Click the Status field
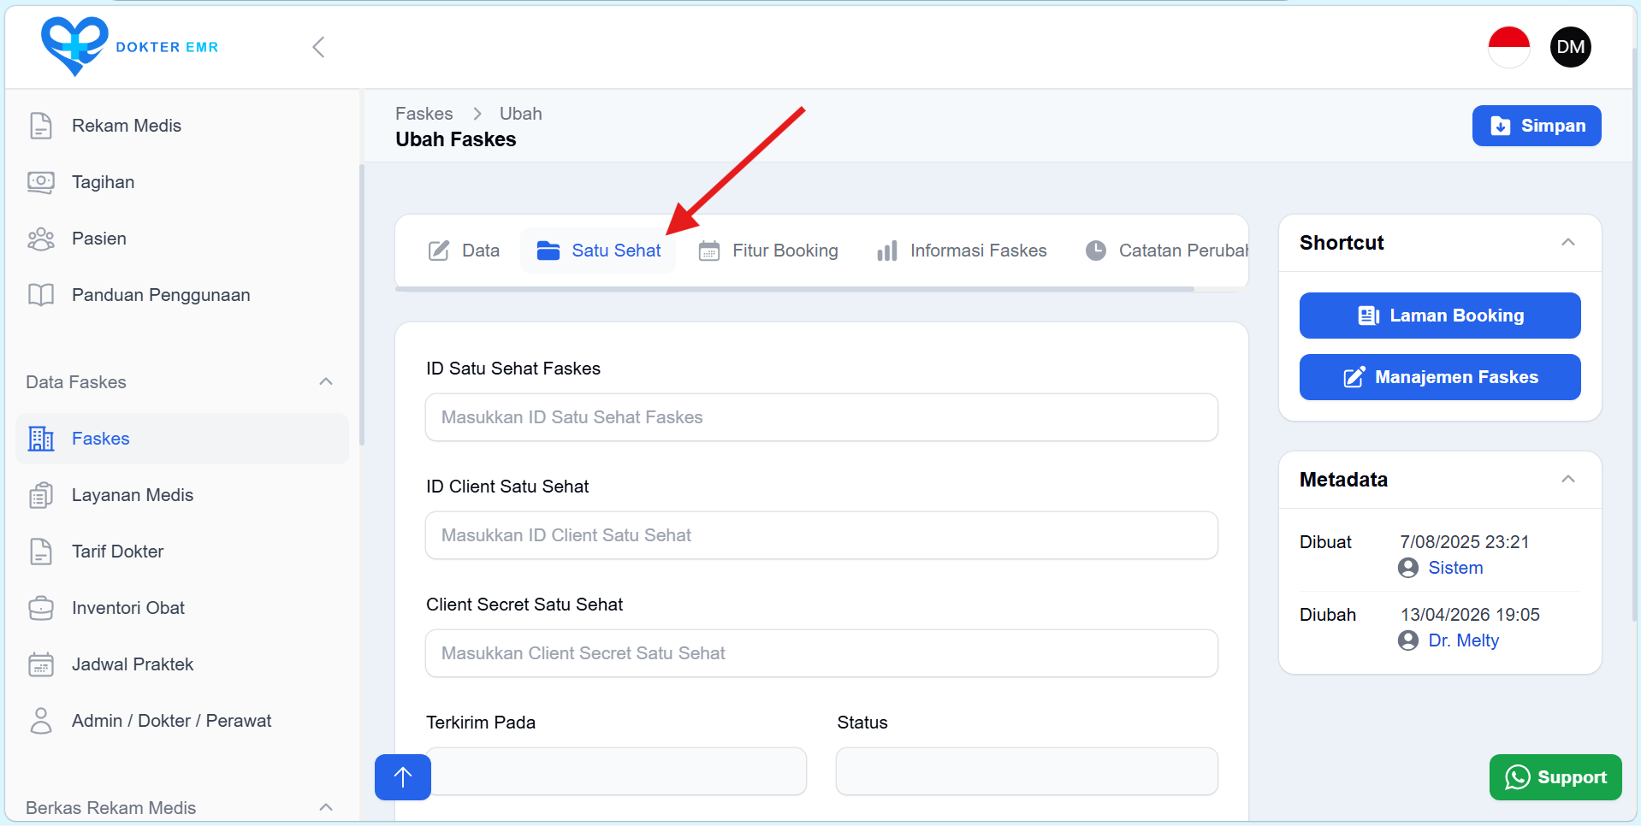 click(x=1027, y=771)
